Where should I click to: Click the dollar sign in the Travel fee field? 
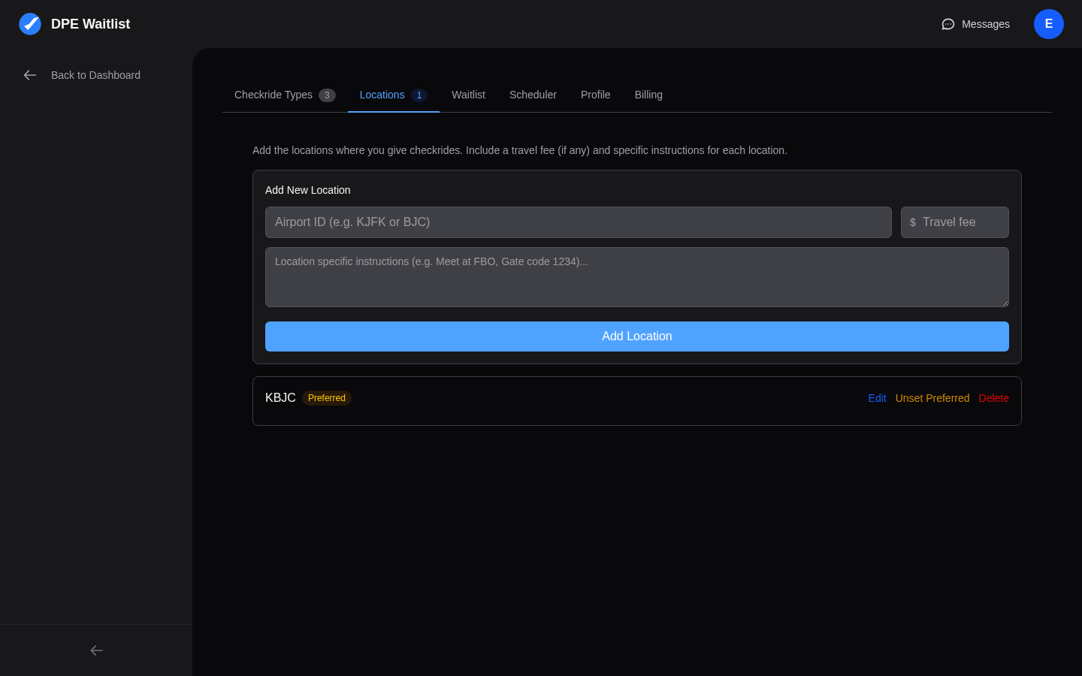click(x=912, y=222)
